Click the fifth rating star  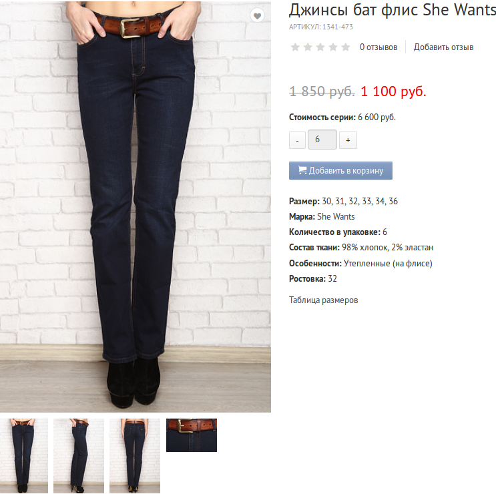pos(346,47)
